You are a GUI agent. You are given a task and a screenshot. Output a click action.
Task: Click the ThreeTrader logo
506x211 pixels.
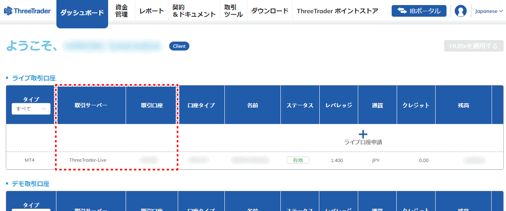click(27, 11)
